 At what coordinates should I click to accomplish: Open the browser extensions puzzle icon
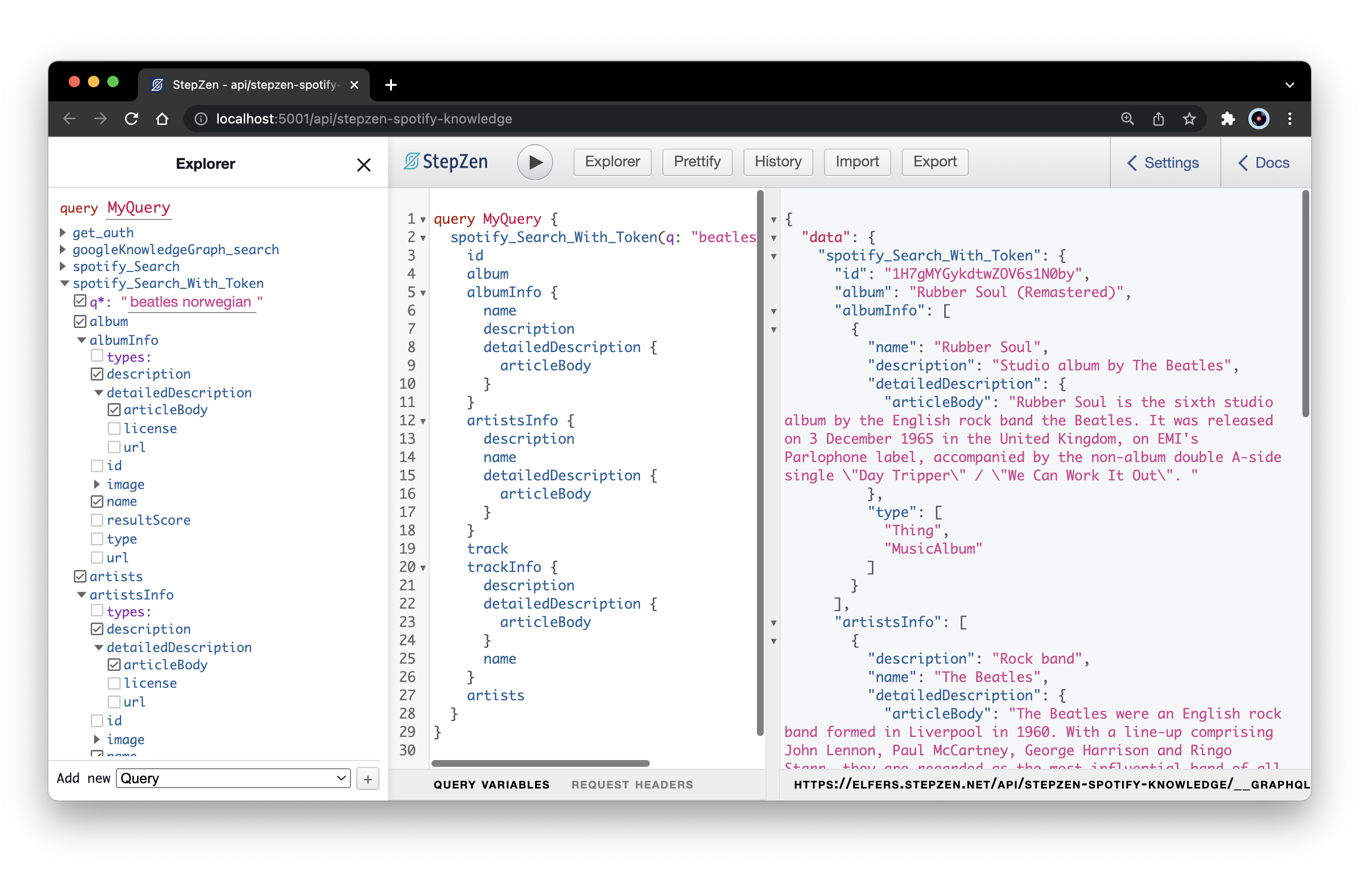1228,118
